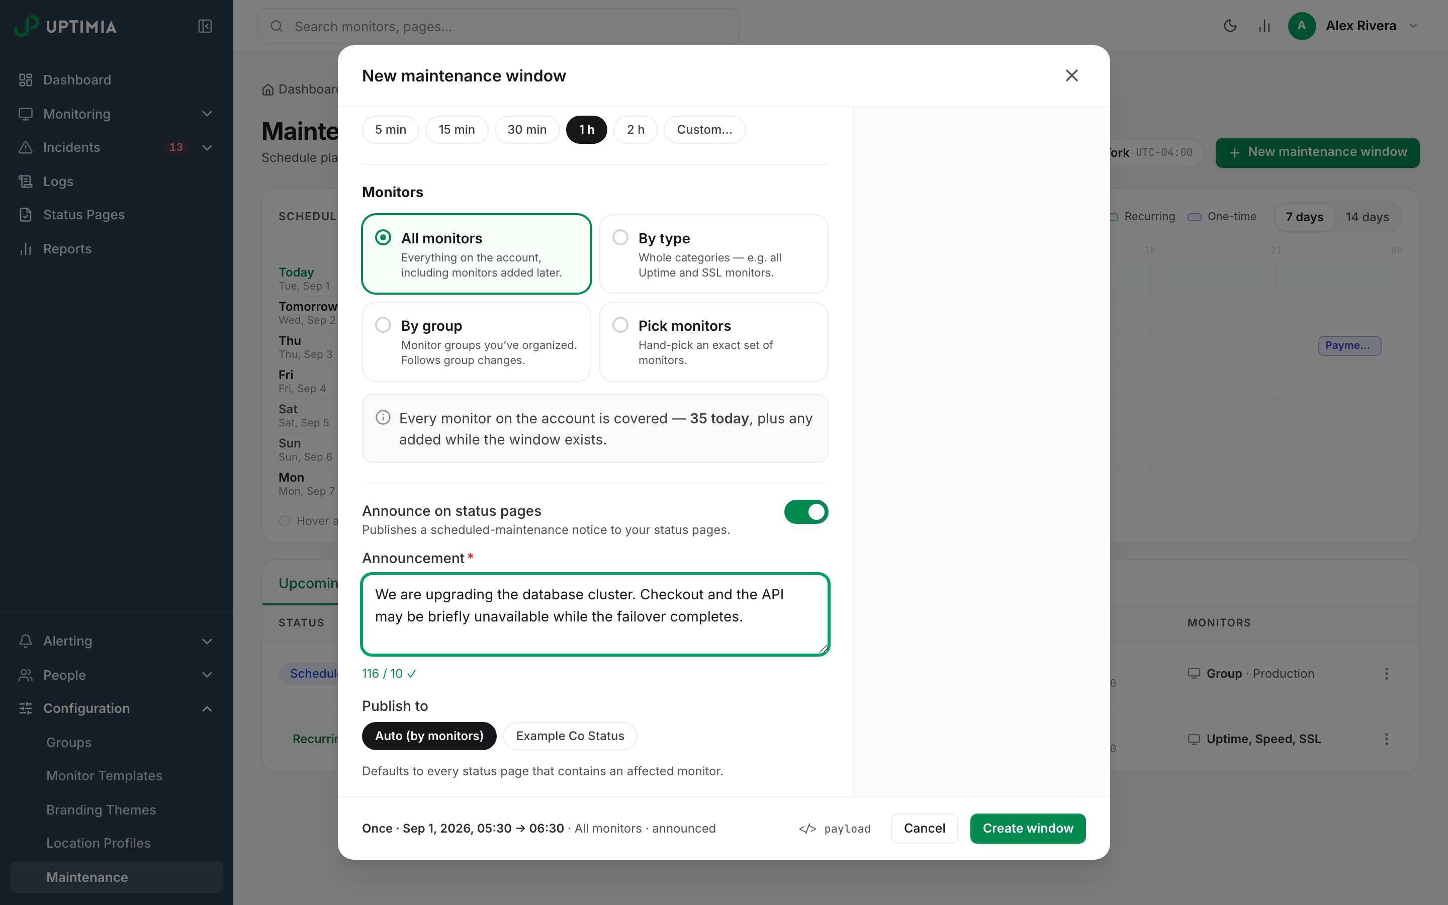This screenshot has height=905, width=1448.
Task: Click the Logs icon in sidebar
Action: (x=25, y=182)
